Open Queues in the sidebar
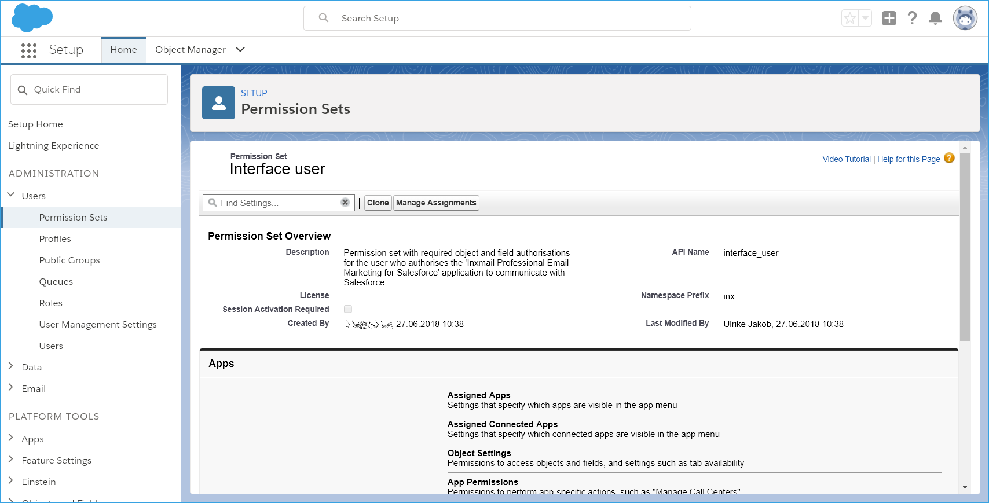Viewport: 989px width, 503px height. tap(56, 281)
